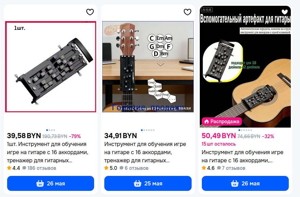Click the flame Распродажа badge
The height and width of the screenshot is (197, 300).
pos(222,121)
